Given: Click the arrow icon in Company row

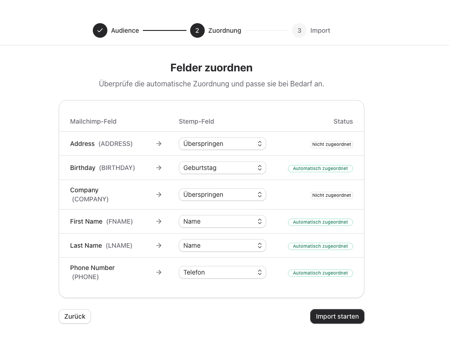Looking at the screenshot, I should click(159, 195).
